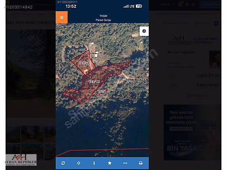Select parcel labeled 123/16 on map

click(x=94, y=82)
